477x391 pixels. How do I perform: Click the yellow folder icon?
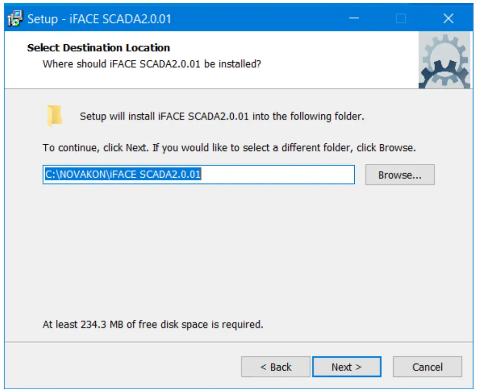pyautogui.click(x=55, y=116)
